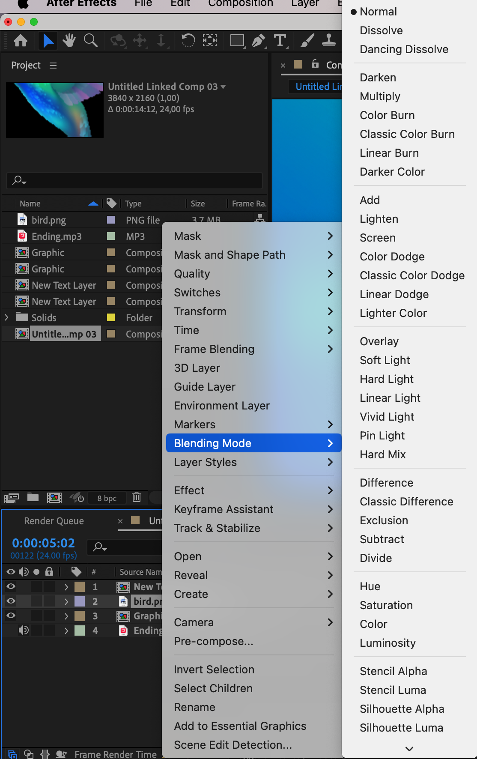Click the label color swatch for bird.png in Project
477x759 pixels.
pyautogui.click(x=111, y=220)
